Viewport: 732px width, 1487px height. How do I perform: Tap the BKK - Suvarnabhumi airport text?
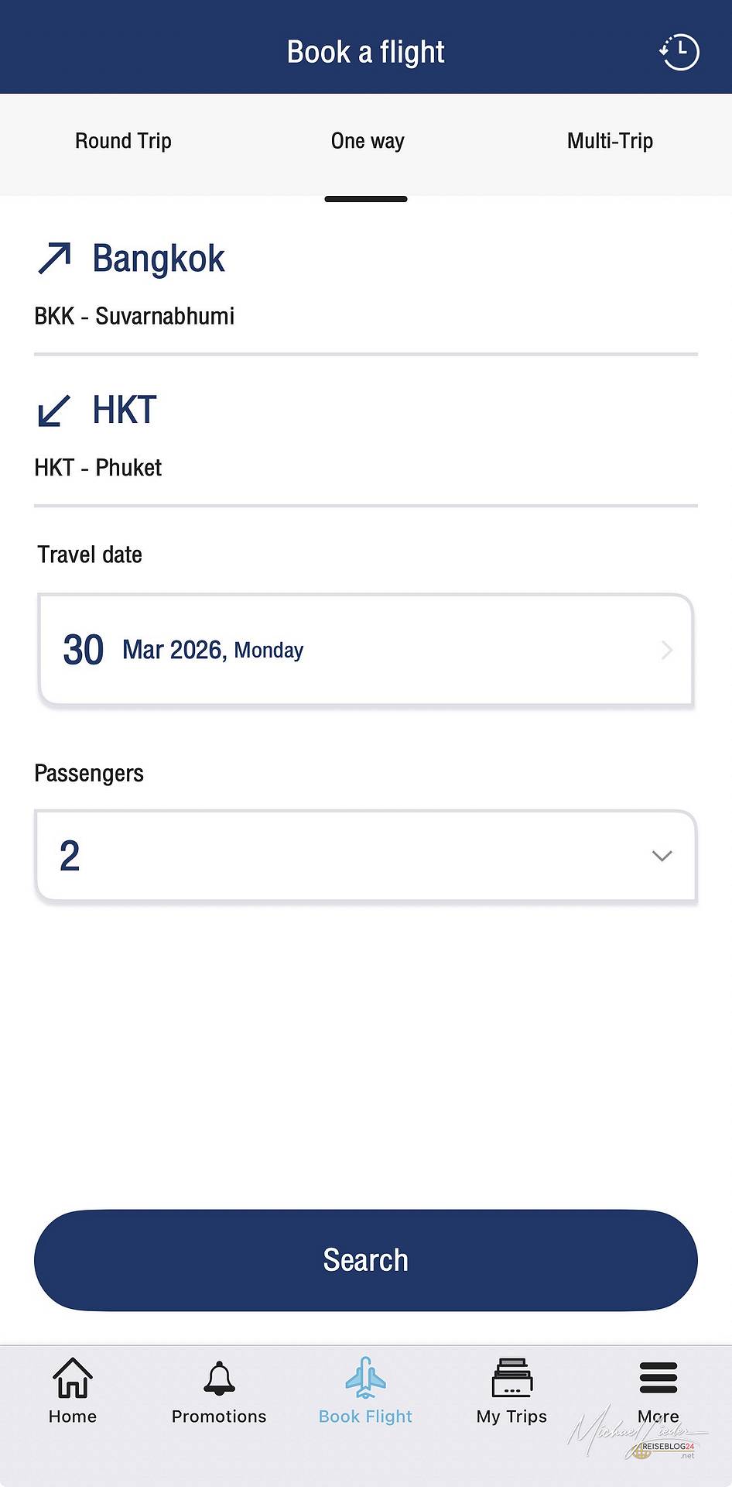[134, 316]
